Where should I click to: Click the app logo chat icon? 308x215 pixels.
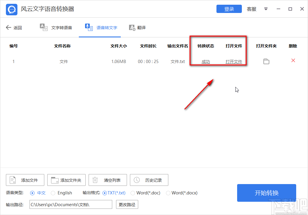[11, 9]
